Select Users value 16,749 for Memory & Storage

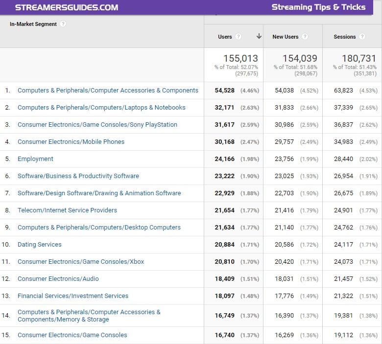[x=224, y=316]
